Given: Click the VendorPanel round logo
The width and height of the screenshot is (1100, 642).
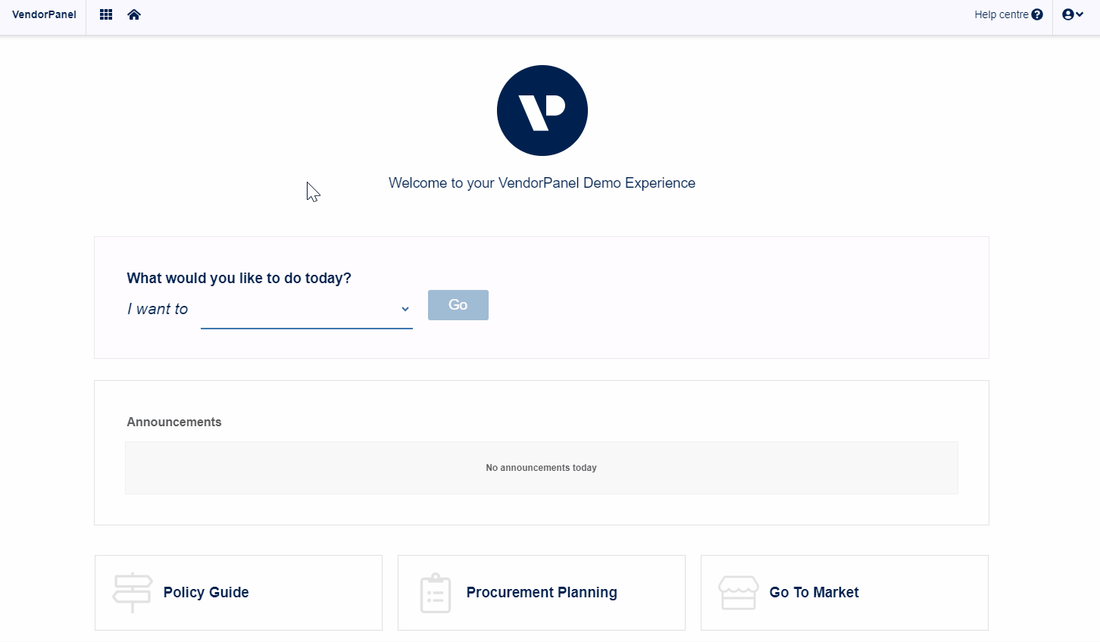Looking at the screenshot, I should click(542, 111).
